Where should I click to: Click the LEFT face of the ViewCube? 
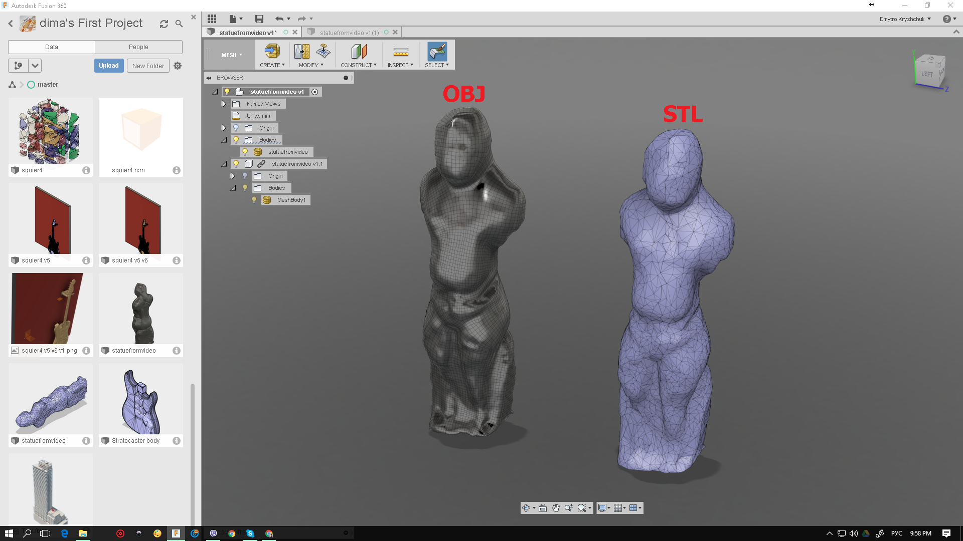926,74
